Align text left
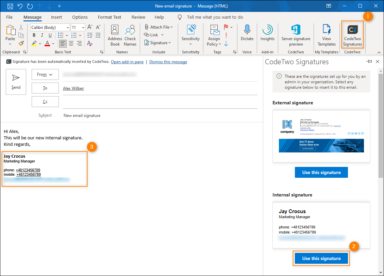 [63, 44]
